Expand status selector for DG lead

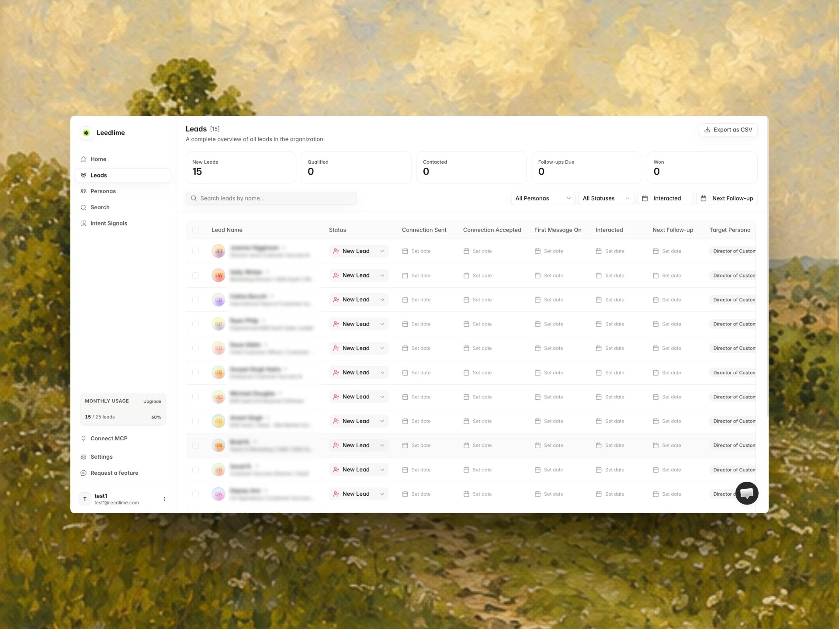click(359, 348)
